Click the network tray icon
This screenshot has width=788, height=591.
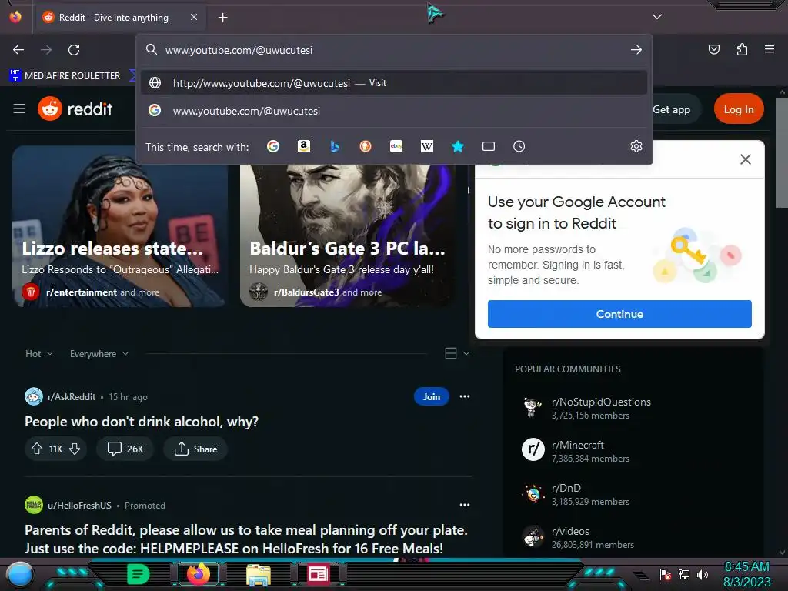coord(684,574)
